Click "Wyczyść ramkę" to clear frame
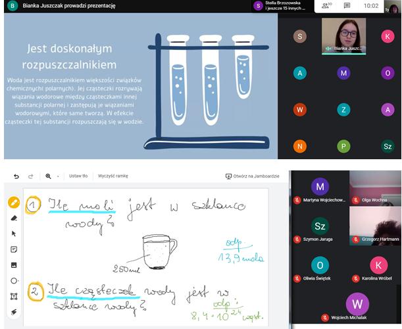402x329 pixels. point(113,176)
